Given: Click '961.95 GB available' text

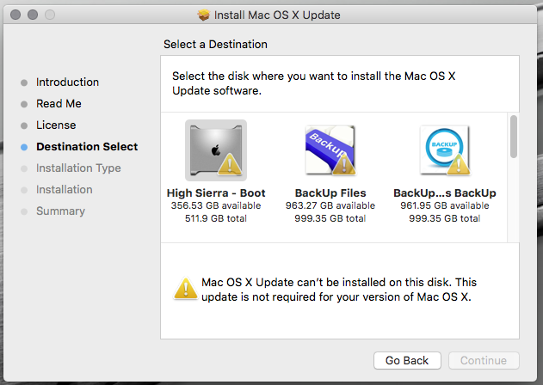Looking at the screenshot, I should pos(445,205).
